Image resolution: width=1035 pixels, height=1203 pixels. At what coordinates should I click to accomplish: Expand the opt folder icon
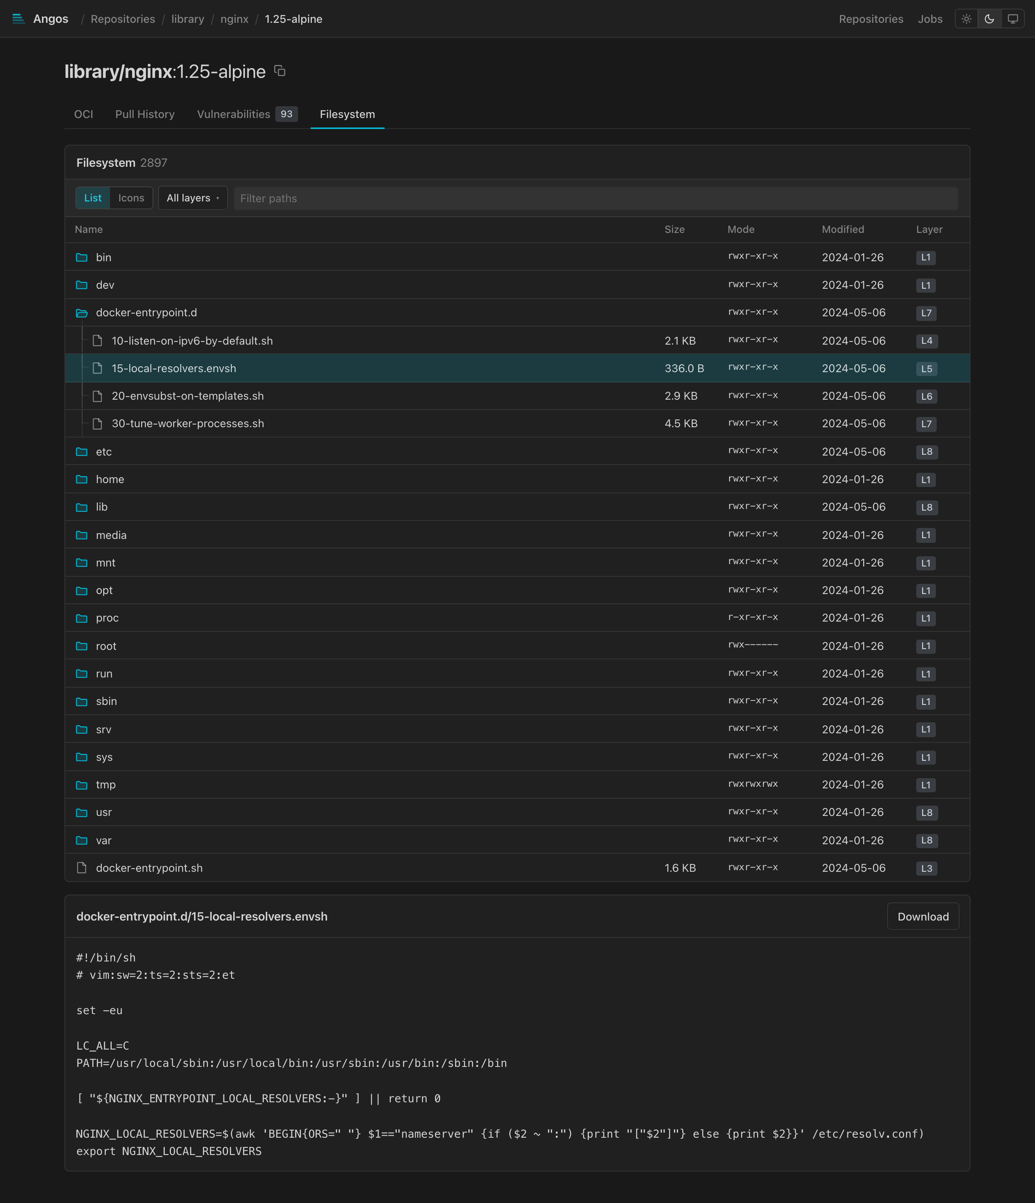[x=82, y=590]
